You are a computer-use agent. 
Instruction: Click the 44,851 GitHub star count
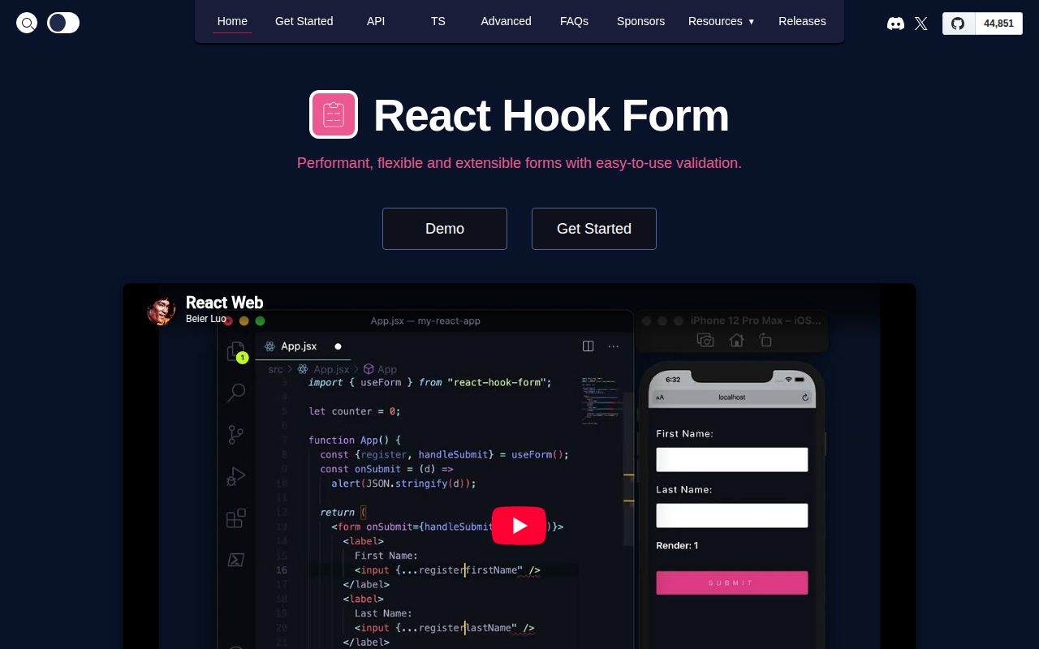point(998,24)
